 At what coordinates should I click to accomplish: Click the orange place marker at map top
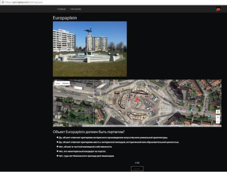pyautogui.click(x=103, y=81)
